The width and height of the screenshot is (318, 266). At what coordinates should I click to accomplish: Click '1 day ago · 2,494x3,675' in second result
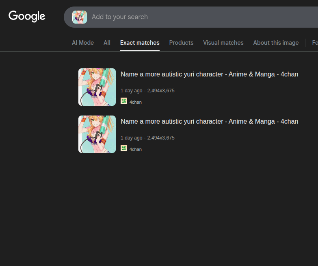(x=147, y=137)
